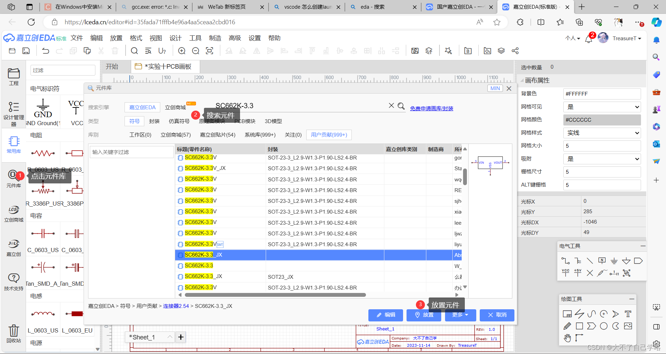666x354 pixels.
Task: Click the 放置 button to place component
Action: pos(424,315)
